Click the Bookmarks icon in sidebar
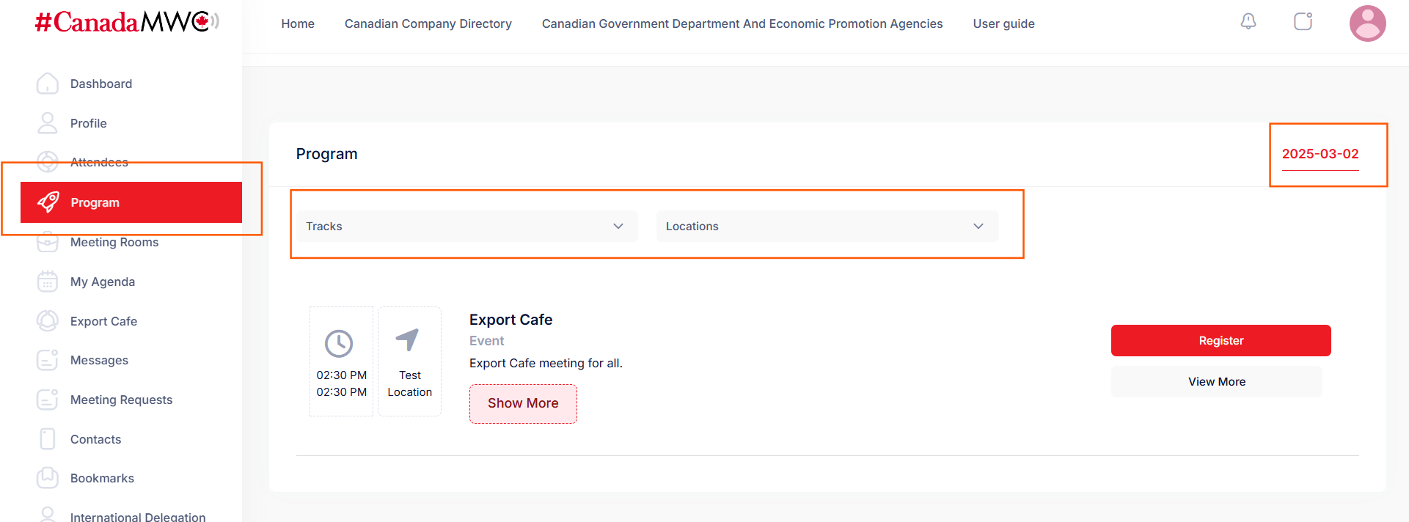1409x522 pixels. coord(48,478)
